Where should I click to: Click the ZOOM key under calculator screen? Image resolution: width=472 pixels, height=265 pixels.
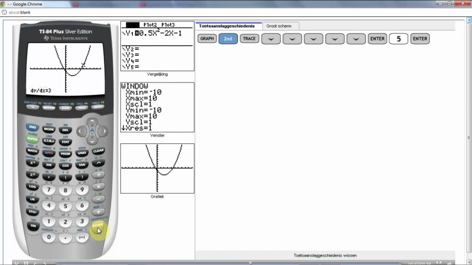(x=65, y=108)
